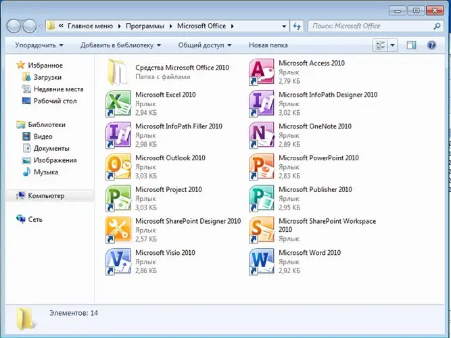Click the Microsoft Outlook 2010 name text
Screen dimensions: 451x338
(x=170, y=158)
